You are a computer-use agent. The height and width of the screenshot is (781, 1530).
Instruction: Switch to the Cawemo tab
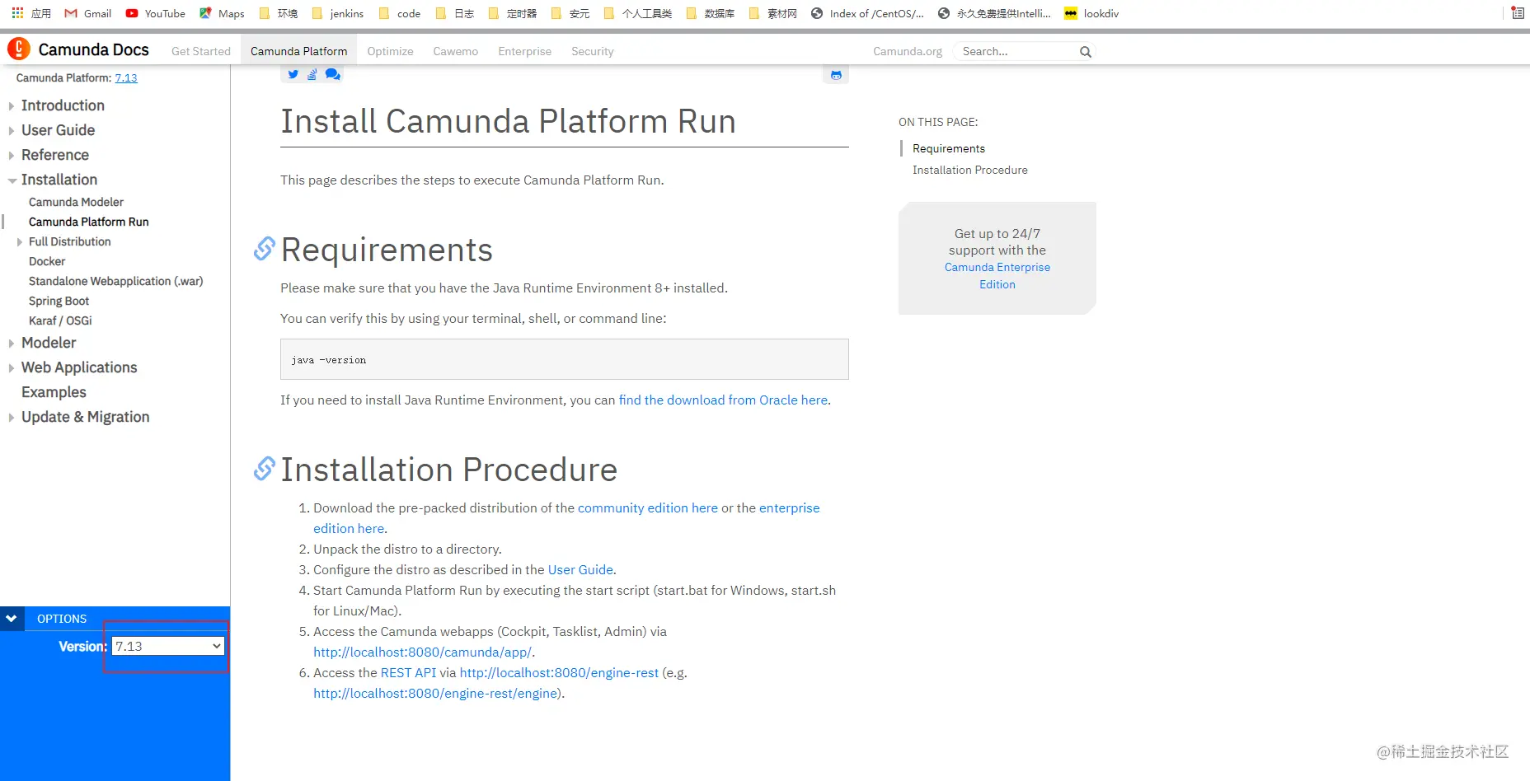tap(455, 51)
